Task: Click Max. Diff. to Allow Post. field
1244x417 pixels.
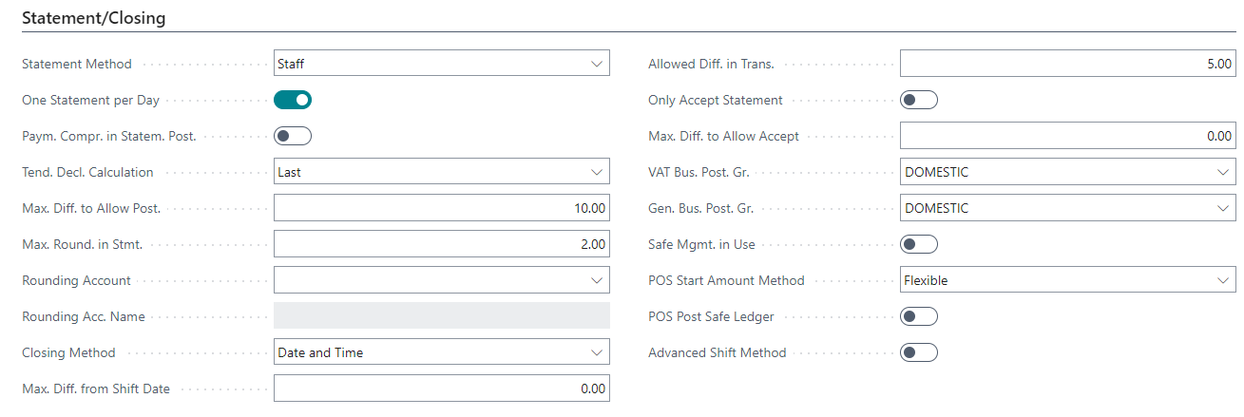Action: (x=441, y=208)
